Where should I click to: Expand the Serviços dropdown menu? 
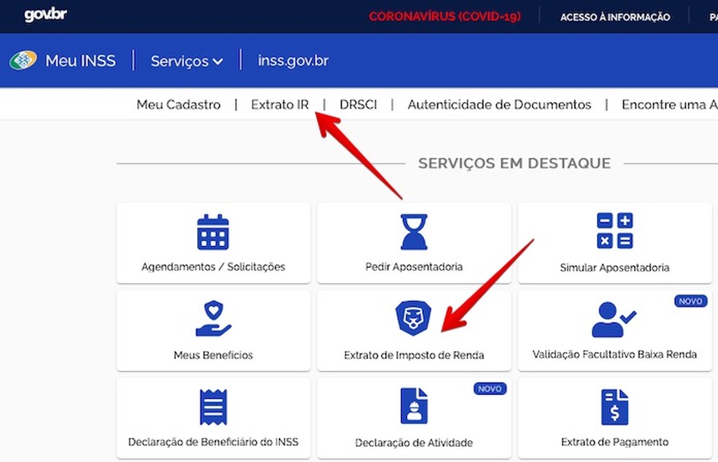pos(187,61)
